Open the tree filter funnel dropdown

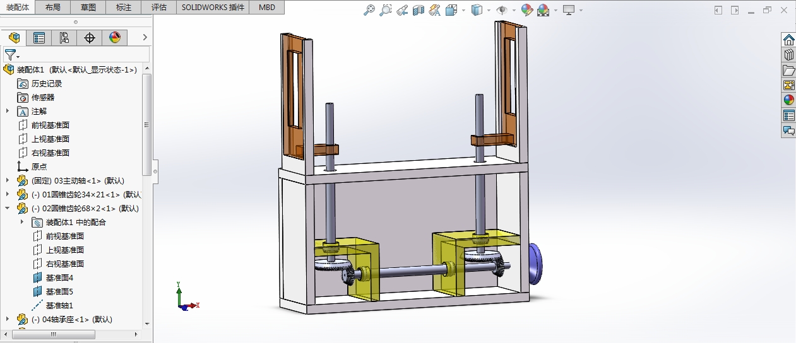[x=12, y=55]
